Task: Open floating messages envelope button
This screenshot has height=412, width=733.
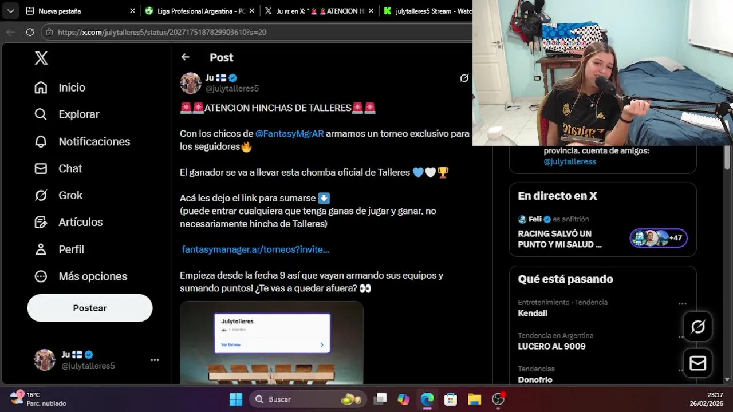Action: (x=697, y=363)
